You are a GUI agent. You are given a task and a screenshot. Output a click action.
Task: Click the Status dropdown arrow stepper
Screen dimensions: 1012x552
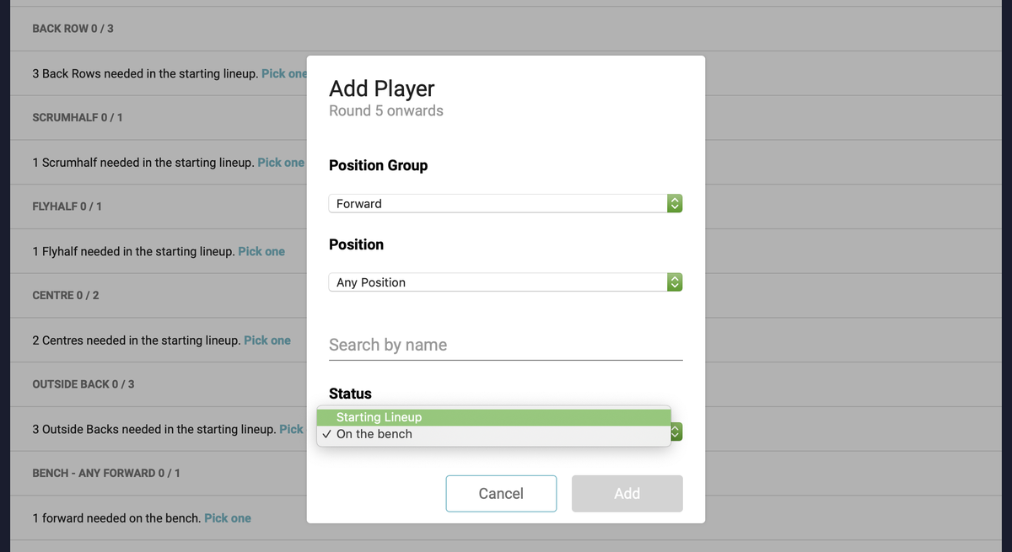(x=676, y=431)
